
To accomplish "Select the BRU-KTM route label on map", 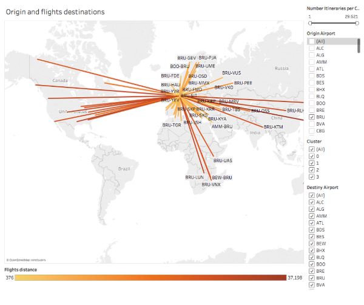I will coord(273,127).
